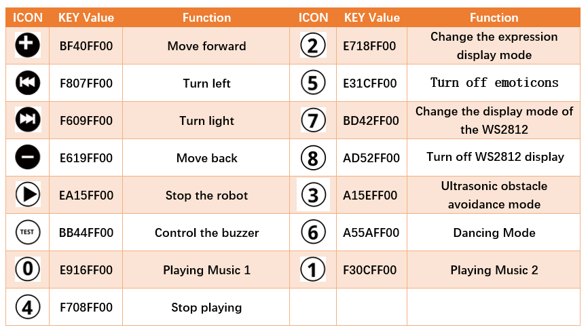Click the left Function column header

pos(206,18)
